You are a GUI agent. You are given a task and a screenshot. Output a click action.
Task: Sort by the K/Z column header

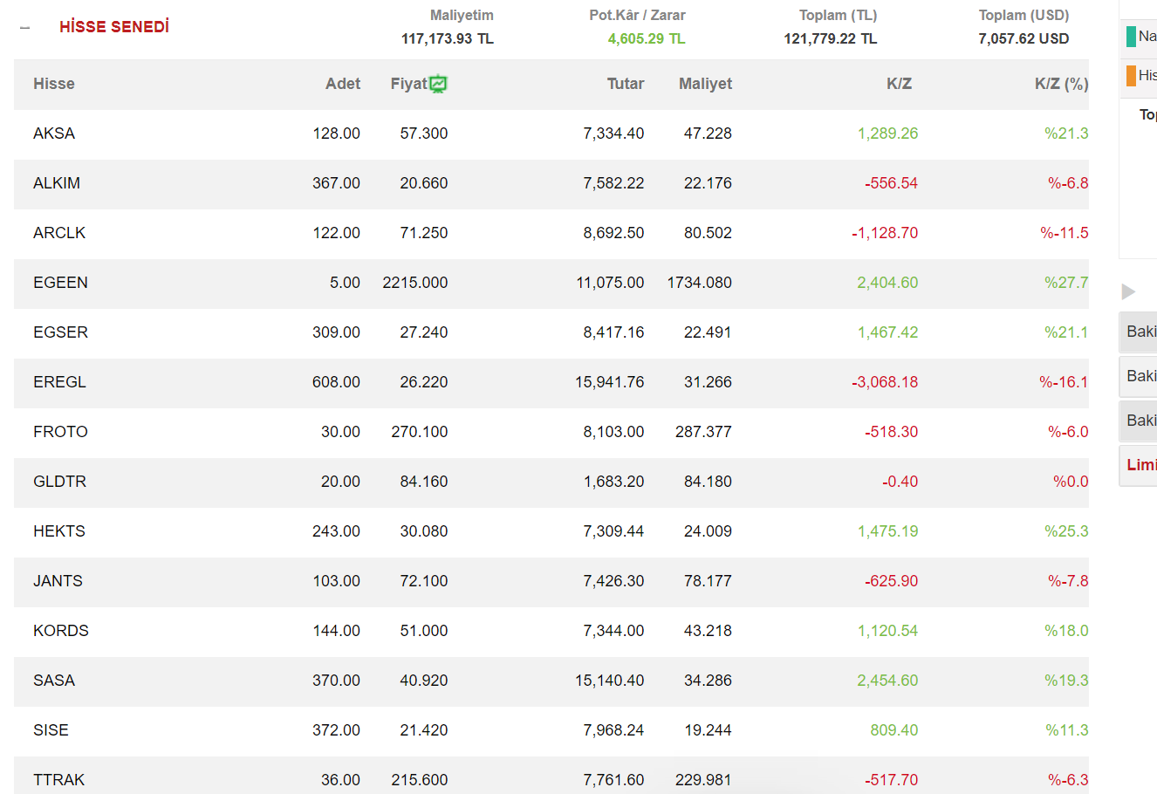[899, 84]
